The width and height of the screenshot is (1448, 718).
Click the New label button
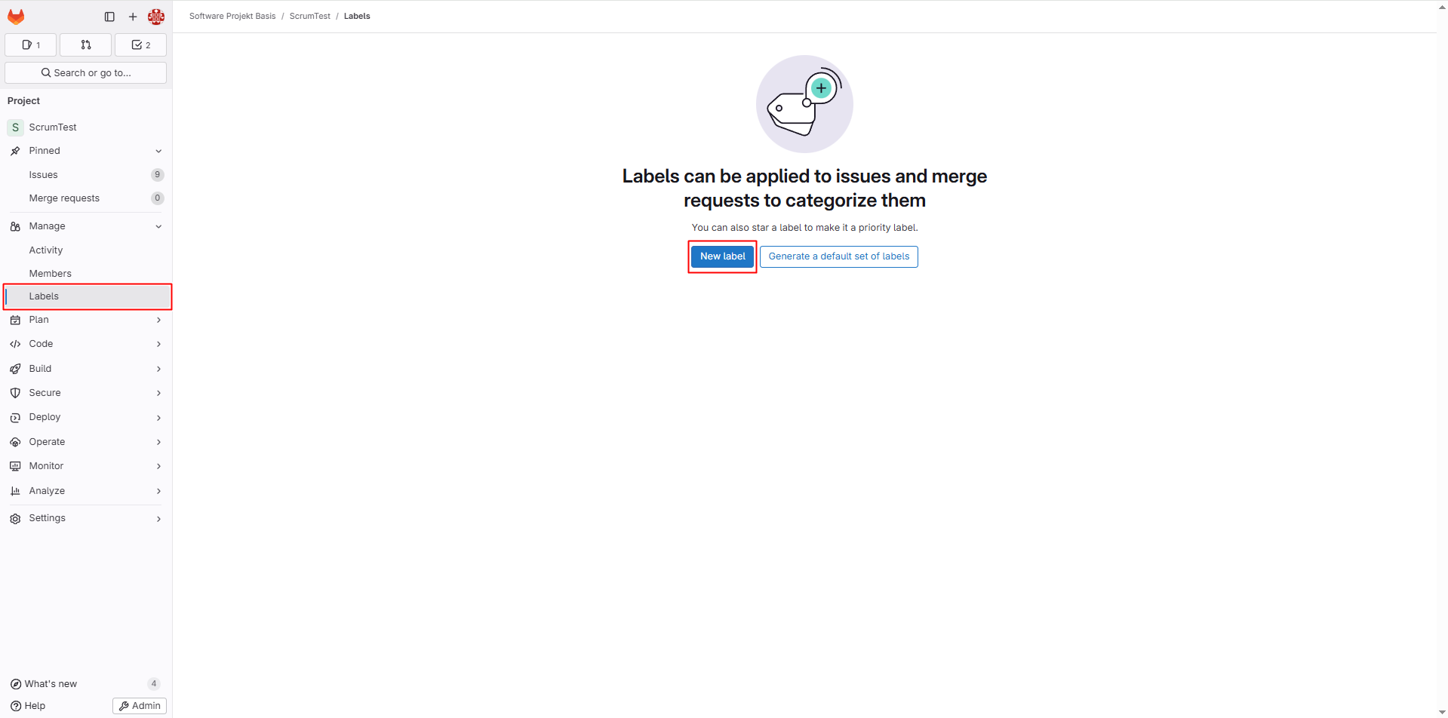pyautogui.click(x=722, y=256)
